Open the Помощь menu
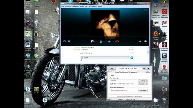This screenshot has height=108, width=193. [x=100, y=7]
